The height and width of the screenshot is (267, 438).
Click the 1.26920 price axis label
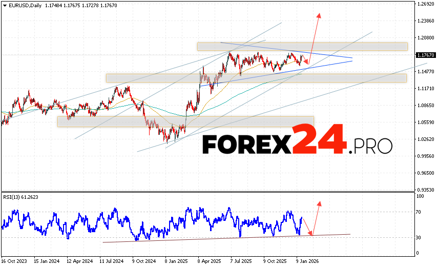click(426, 4)
